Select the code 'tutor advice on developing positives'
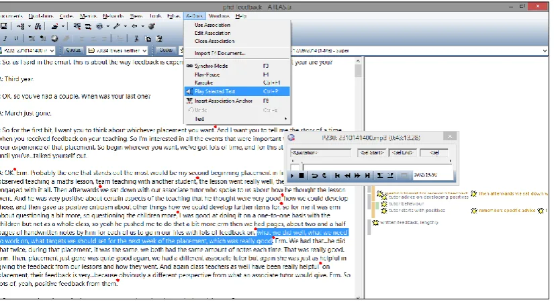The image size is (554, 302). tap(428, 197)
